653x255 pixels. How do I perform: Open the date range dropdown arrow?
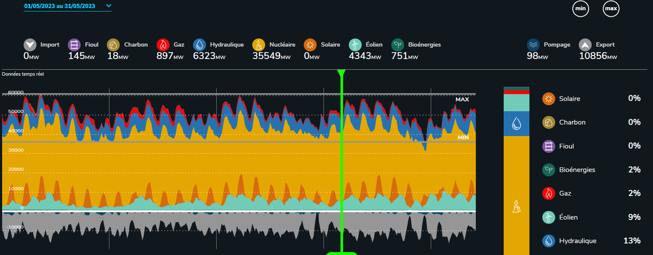(108, 6)
